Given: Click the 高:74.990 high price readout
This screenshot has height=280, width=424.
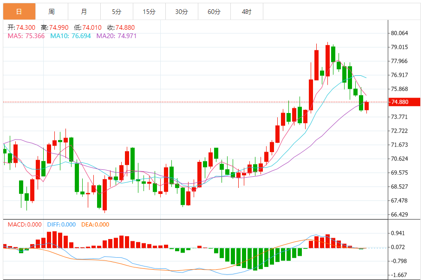Looking at the screenshot, I should click(55, 27).
